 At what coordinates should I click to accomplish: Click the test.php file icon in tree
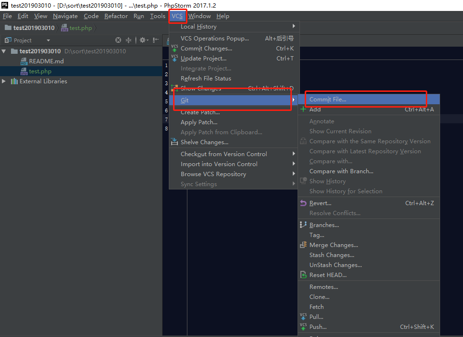coord(24,71)
